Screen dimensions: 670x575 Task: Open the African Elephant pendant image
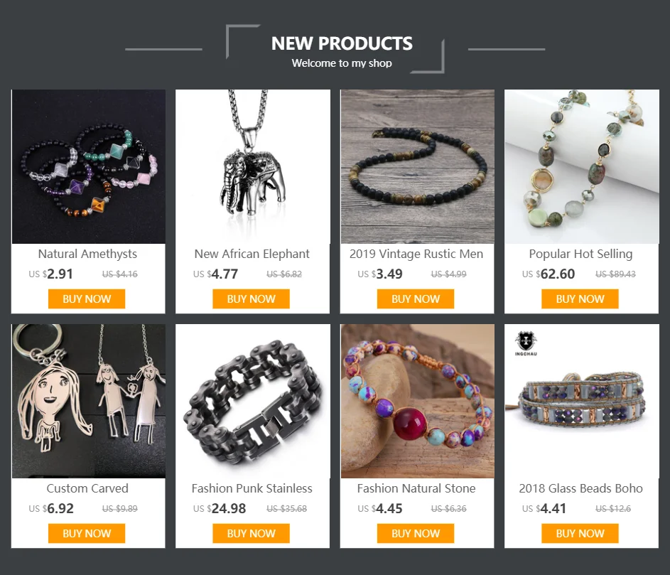pos(253,166)
